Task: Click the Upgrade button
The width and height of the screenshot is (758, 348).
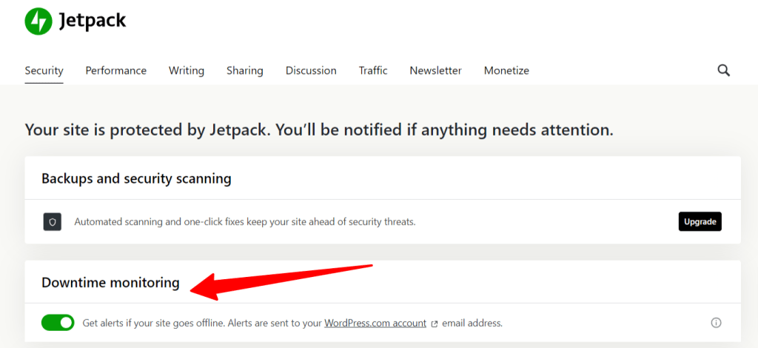Action: [x=700, y=222]
